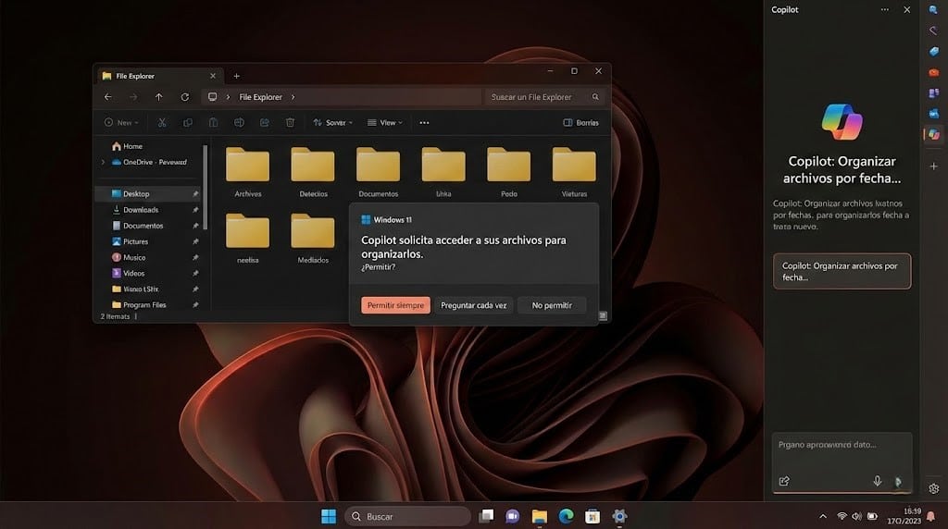Click the send arrow in Copilot input
The image size is (948, 529).
point(898,481)
